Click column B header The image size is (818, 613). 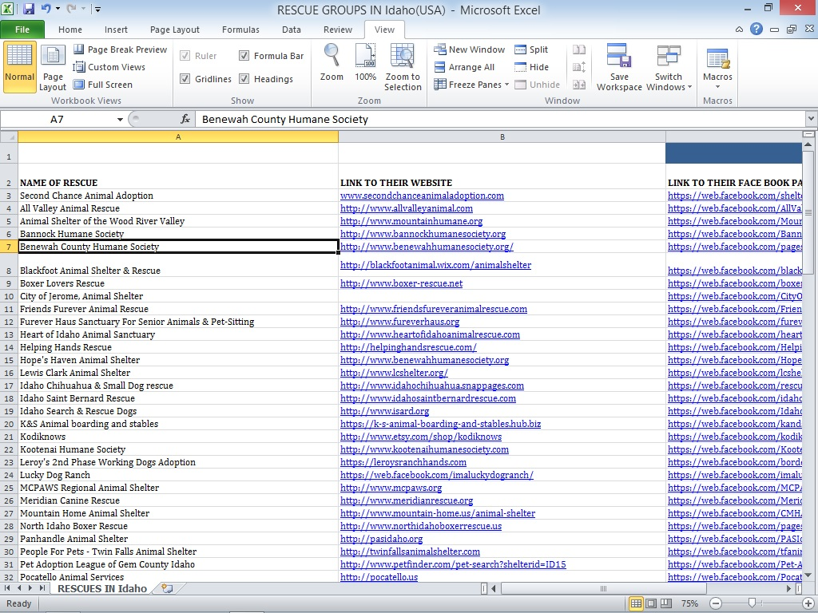click(502, 137)
